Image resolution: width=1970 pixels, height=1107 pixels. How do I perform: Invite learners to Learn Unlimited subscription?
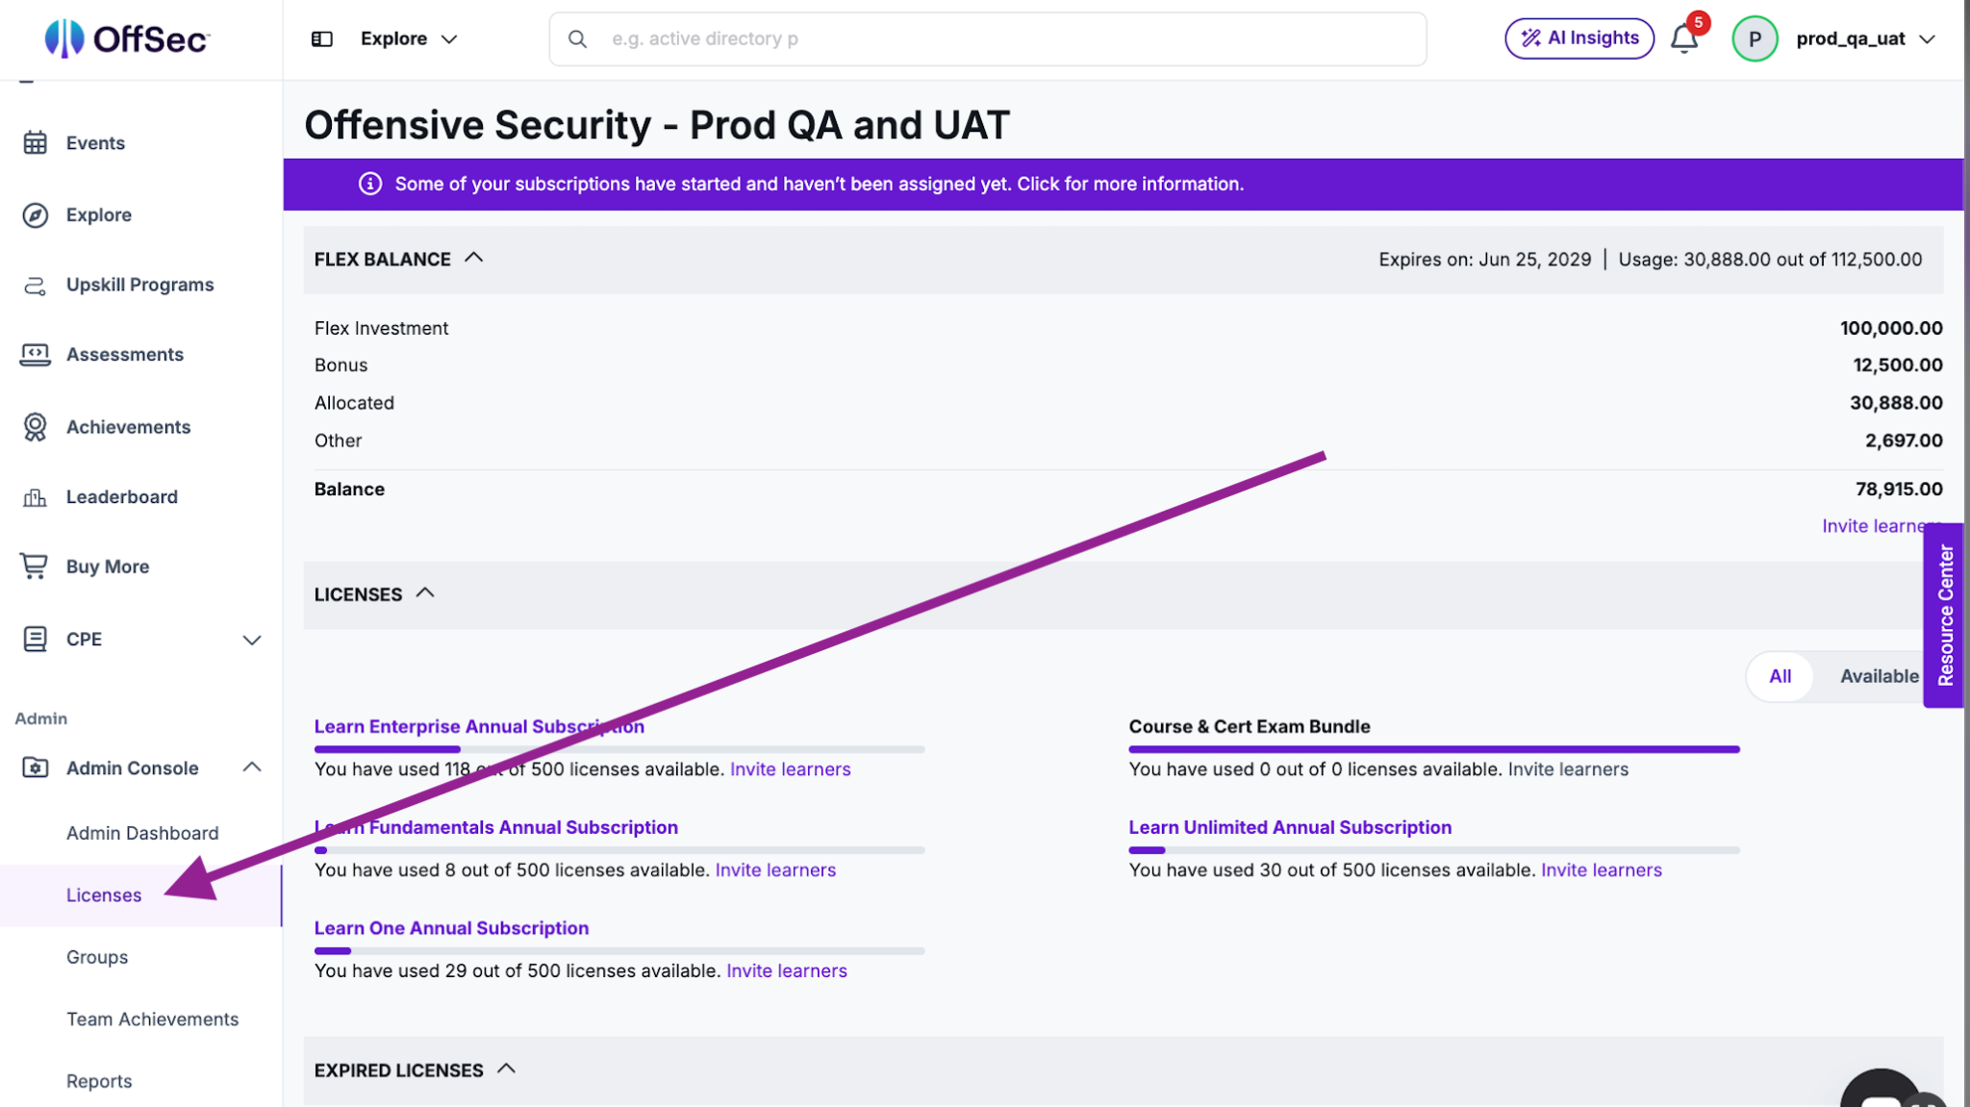click(1602, 870)
